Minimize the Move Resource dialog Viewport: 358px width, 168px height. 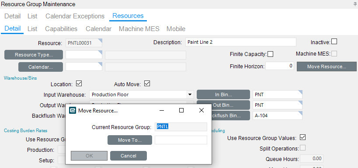pyautogui.click(x=162, y=110)
